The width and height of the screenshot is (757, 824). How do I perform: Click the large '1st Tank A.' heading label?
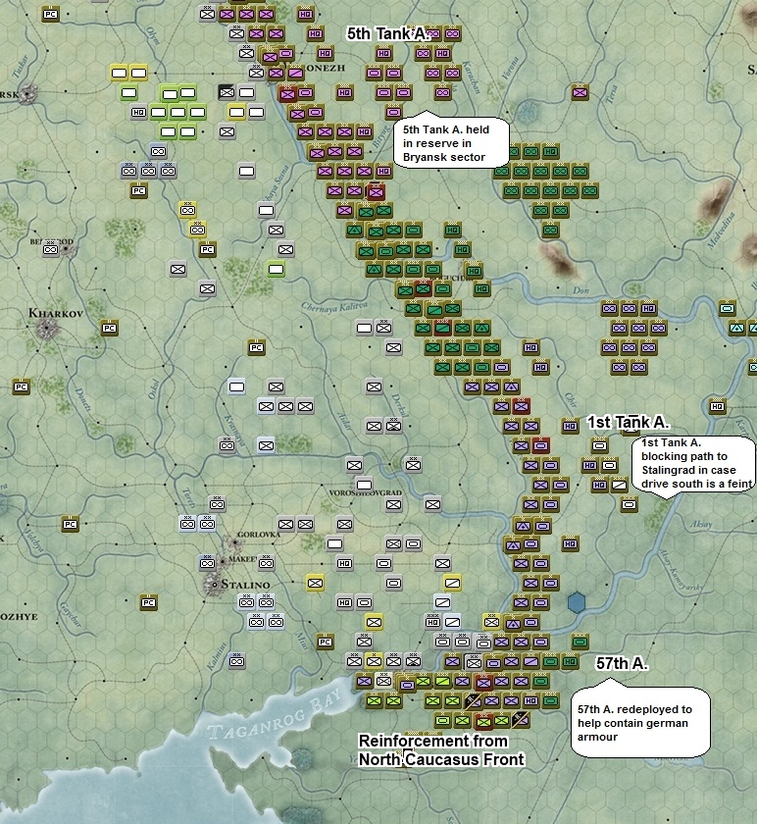click(629, 422)
